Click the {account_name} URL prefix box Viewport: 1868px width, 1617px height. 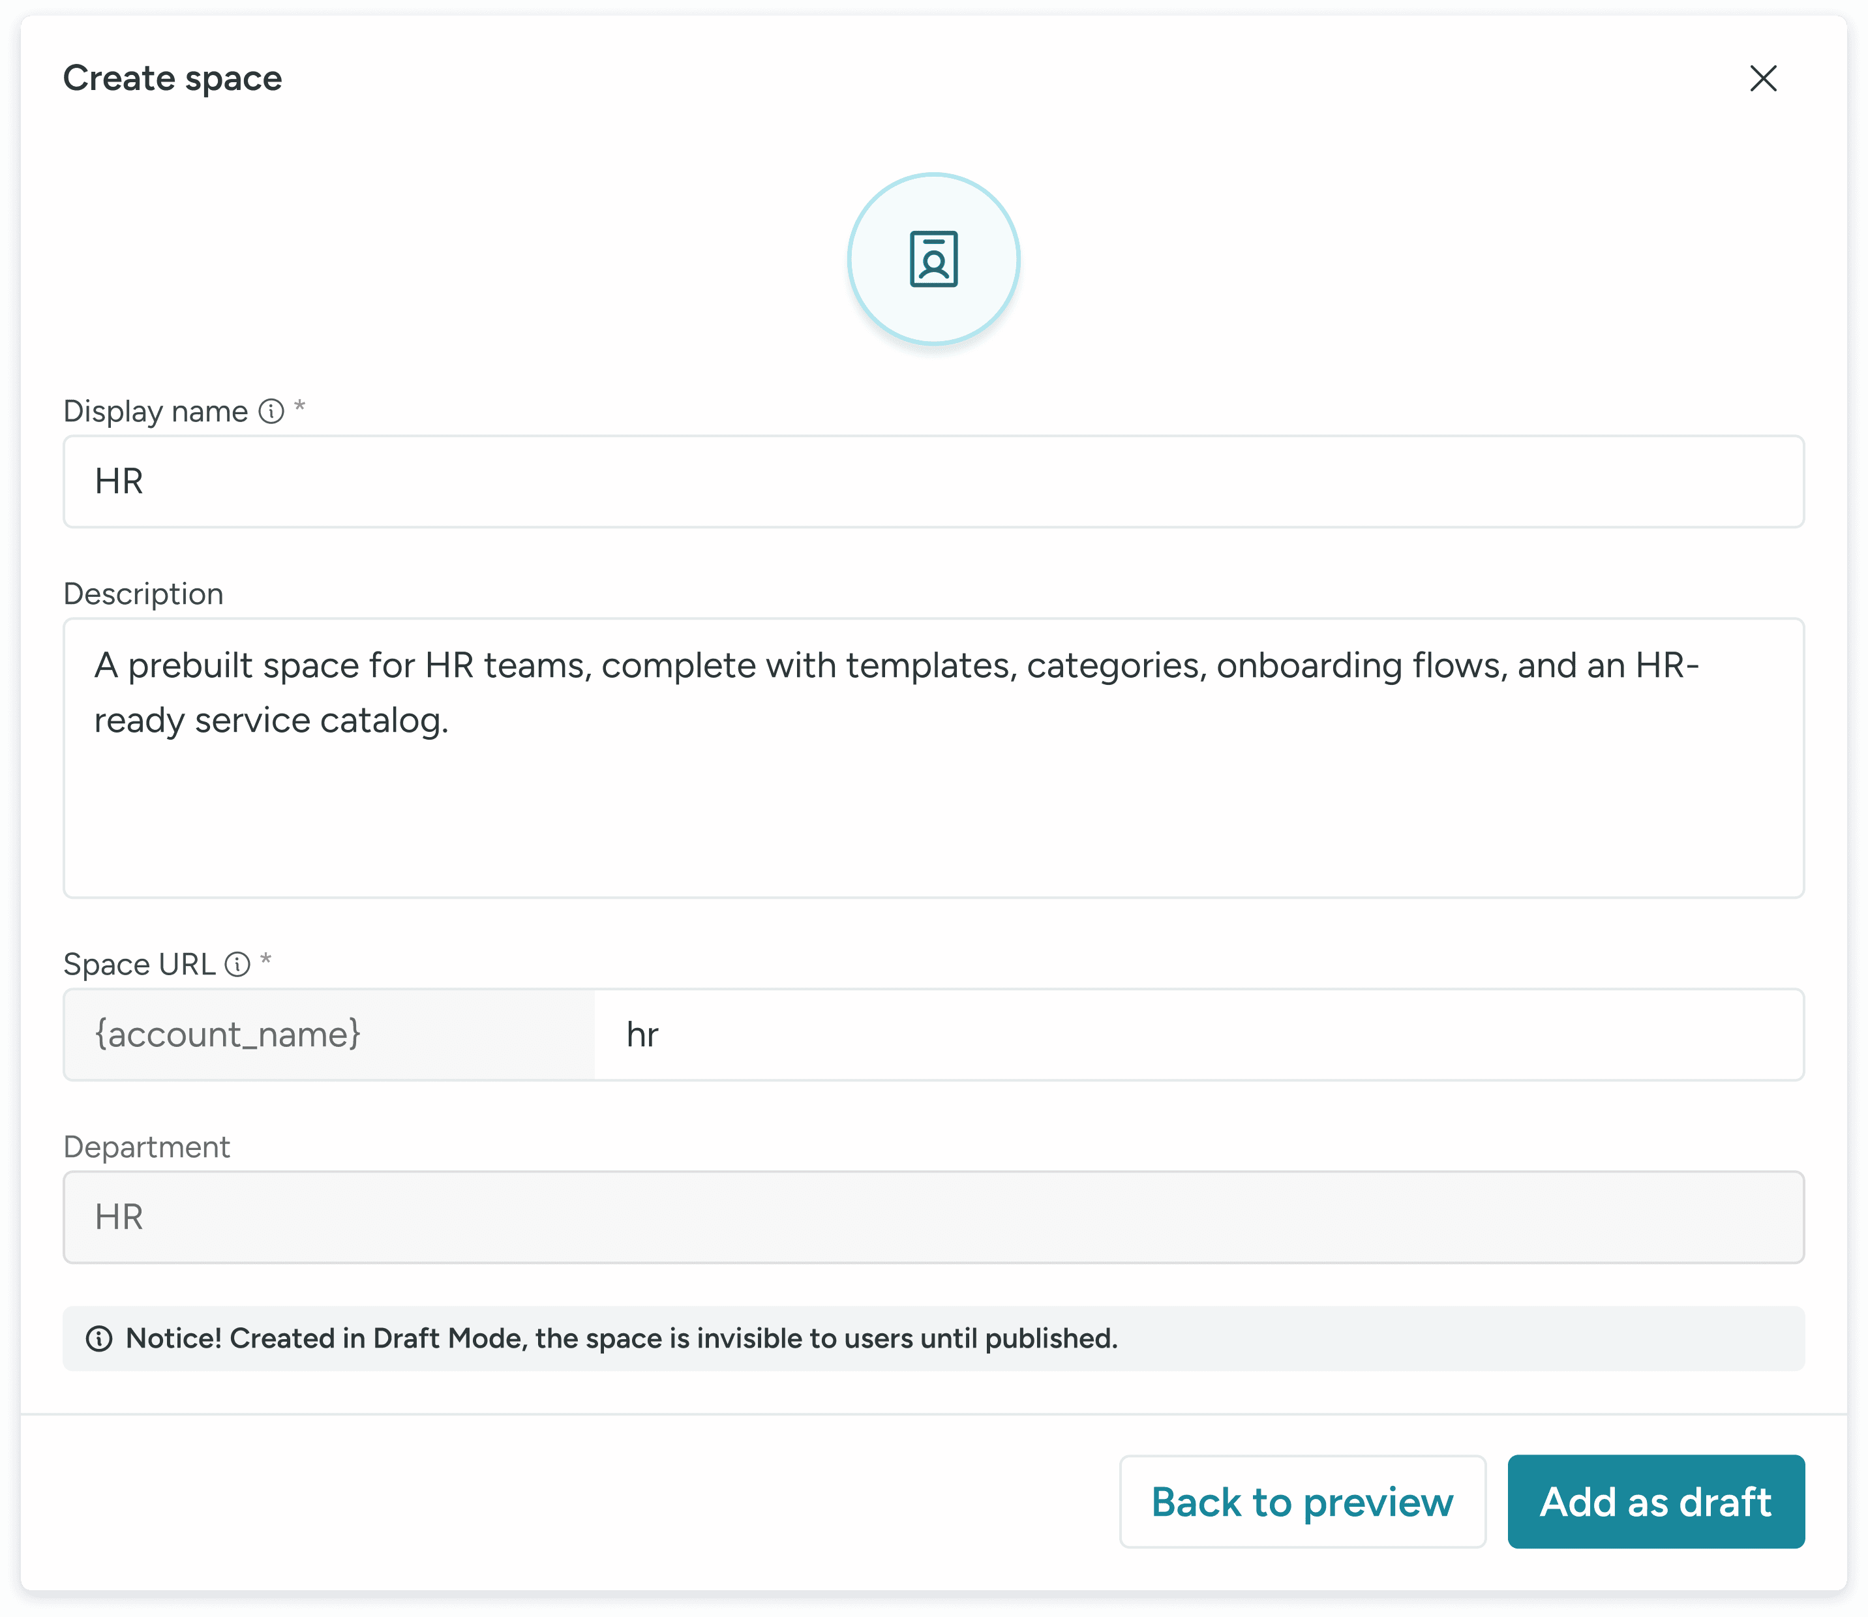point(329,1035)
